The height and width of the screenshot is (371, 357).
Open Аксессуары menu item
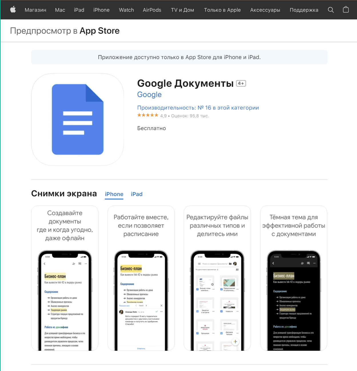pyautogui.click(x=265, y=10)
